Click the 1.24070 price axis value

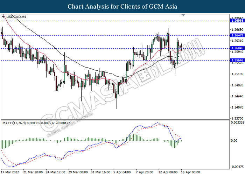point(238,107)
